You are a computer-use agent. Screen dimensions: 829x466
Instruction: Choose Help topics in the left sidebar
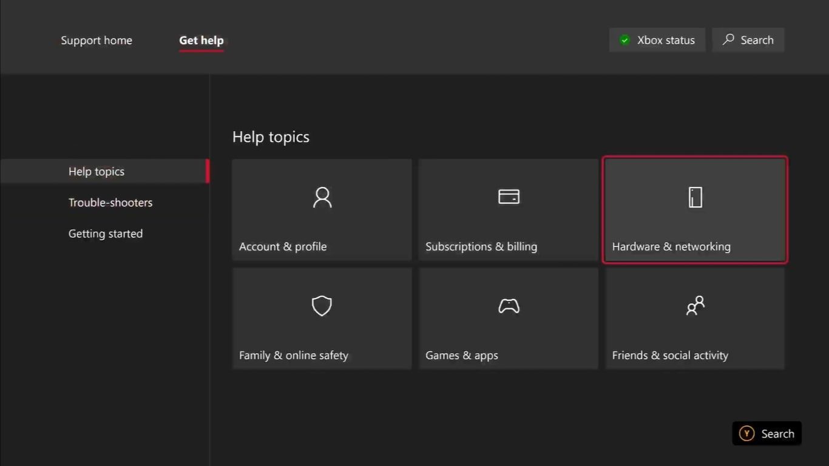click(96, 172)
